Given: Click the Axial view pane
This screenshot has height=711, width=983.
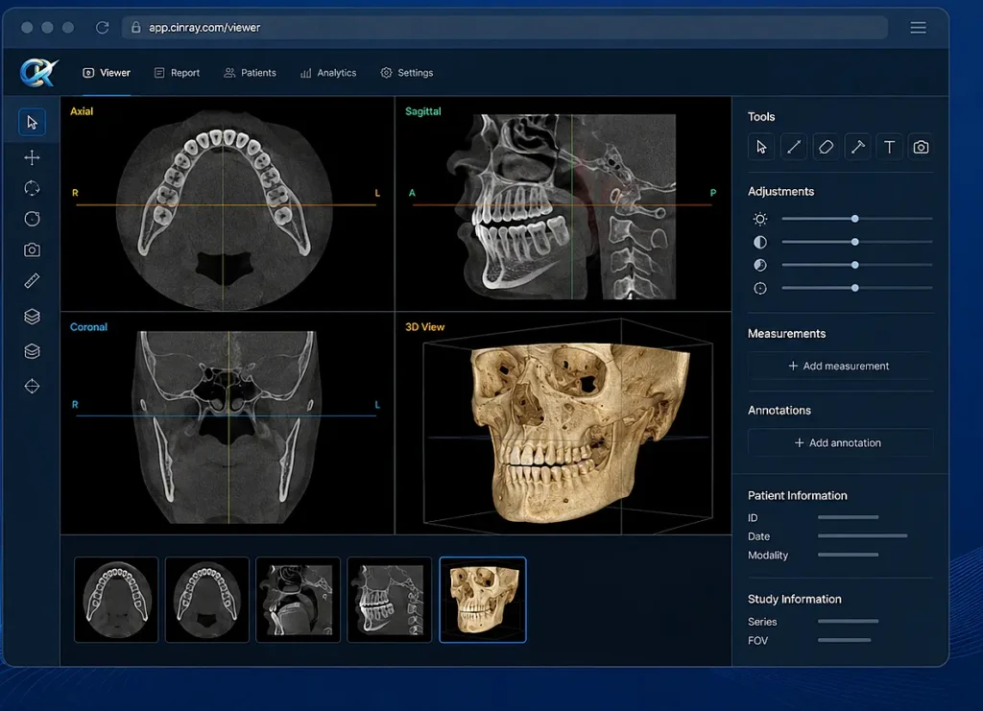Looking at the screenshot, I should 227,203.
